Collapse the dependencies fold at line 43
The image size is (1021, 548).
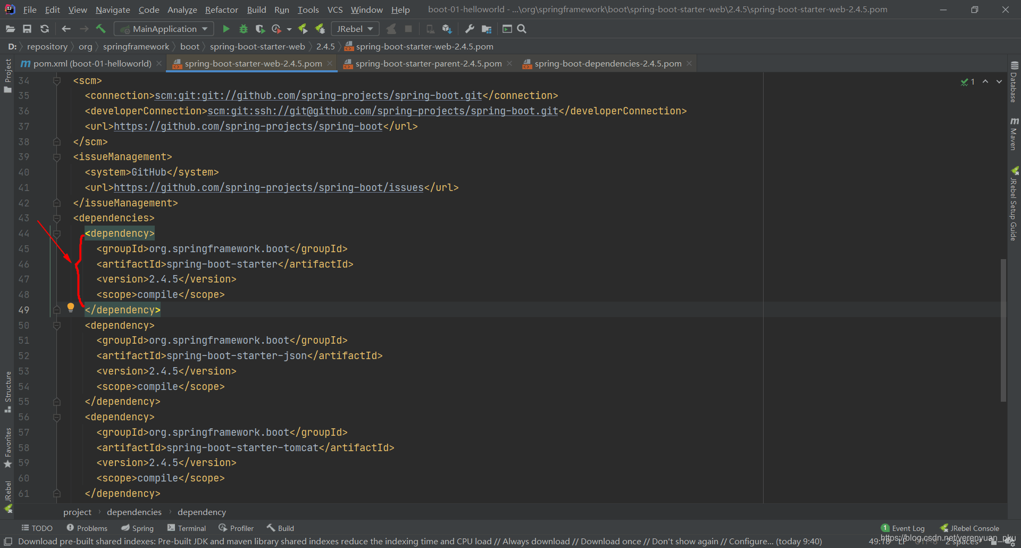[x=56, y=218]
